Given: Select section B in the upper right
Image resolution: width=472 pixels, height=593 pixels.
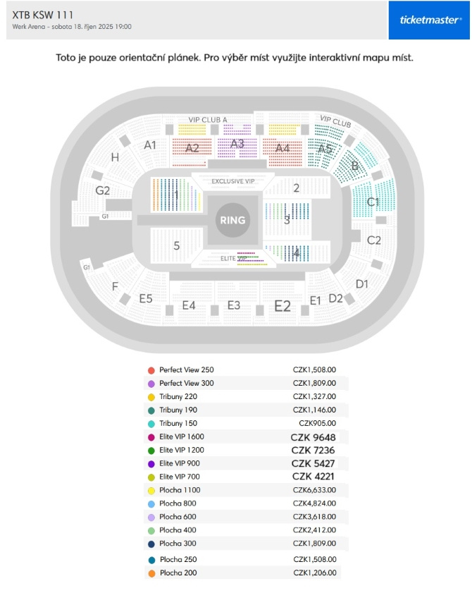Looking at the screenshot, I should pyautogui.click(x=354, y=165).
